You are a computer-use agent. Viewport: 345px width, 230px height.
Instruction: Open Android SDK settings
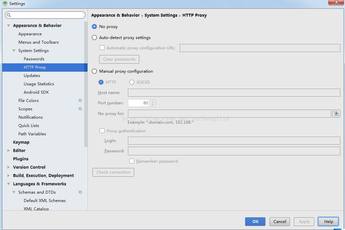pos(36,92)
